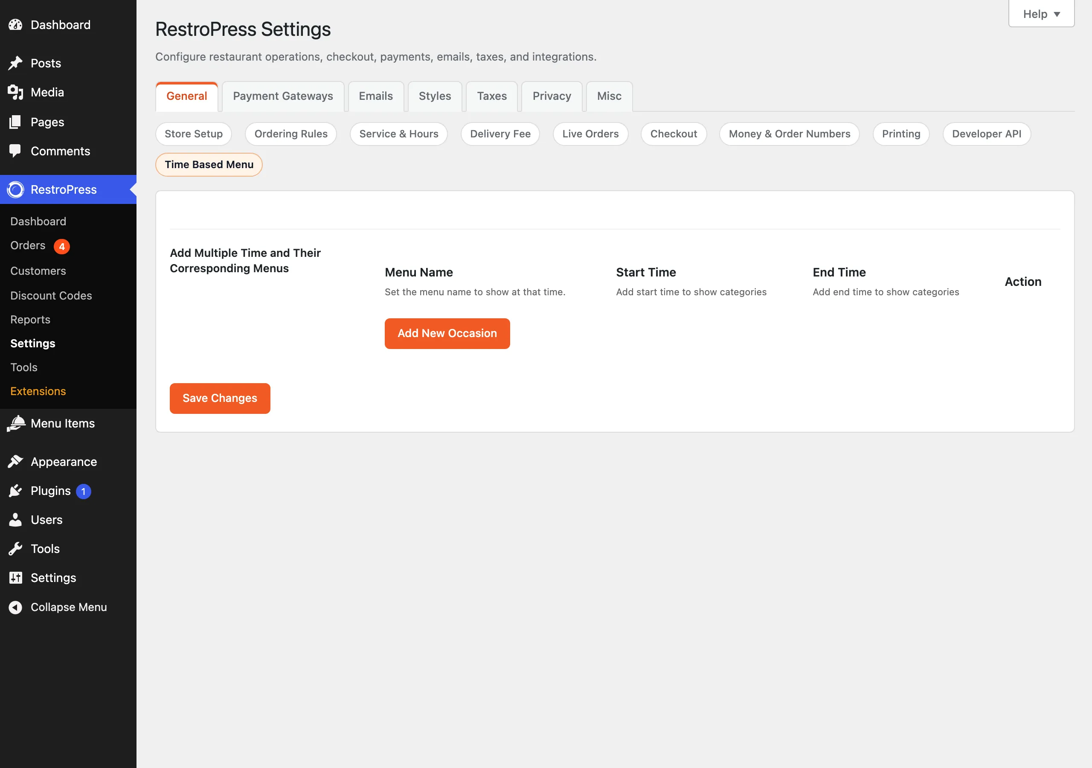Screen dimensions: 1092x768
Task: Click the Comments speech bubble icon
Action: click(15, 151)
